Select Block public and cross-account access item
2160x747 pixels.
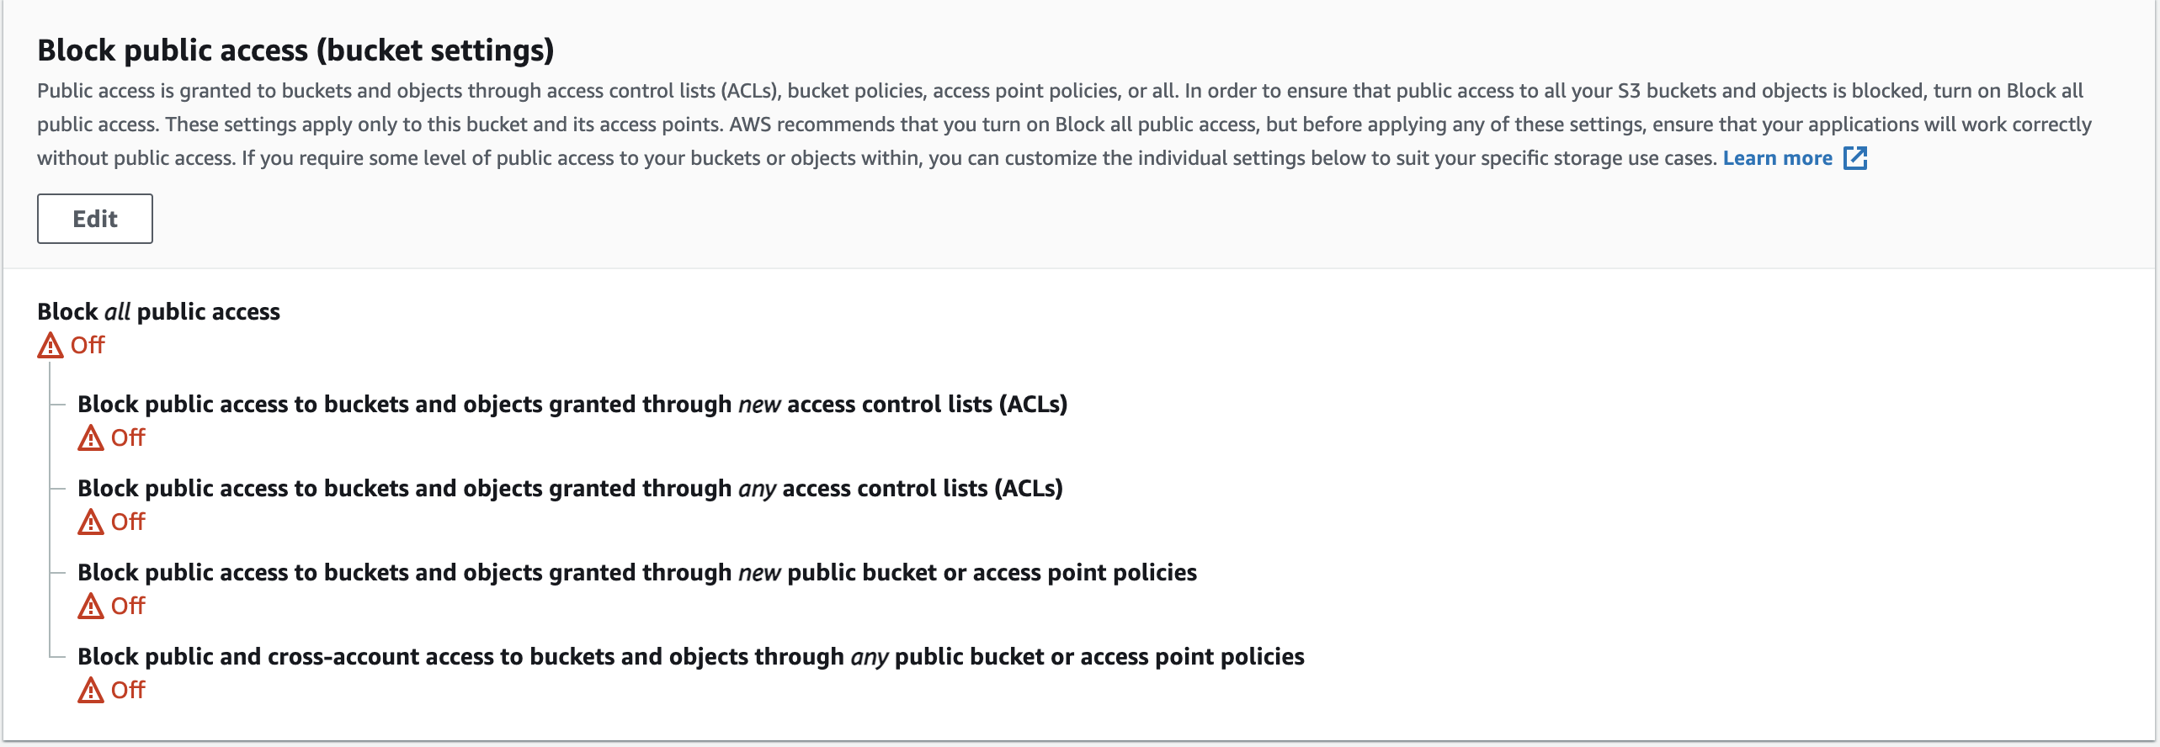click(x=690, y=657)
